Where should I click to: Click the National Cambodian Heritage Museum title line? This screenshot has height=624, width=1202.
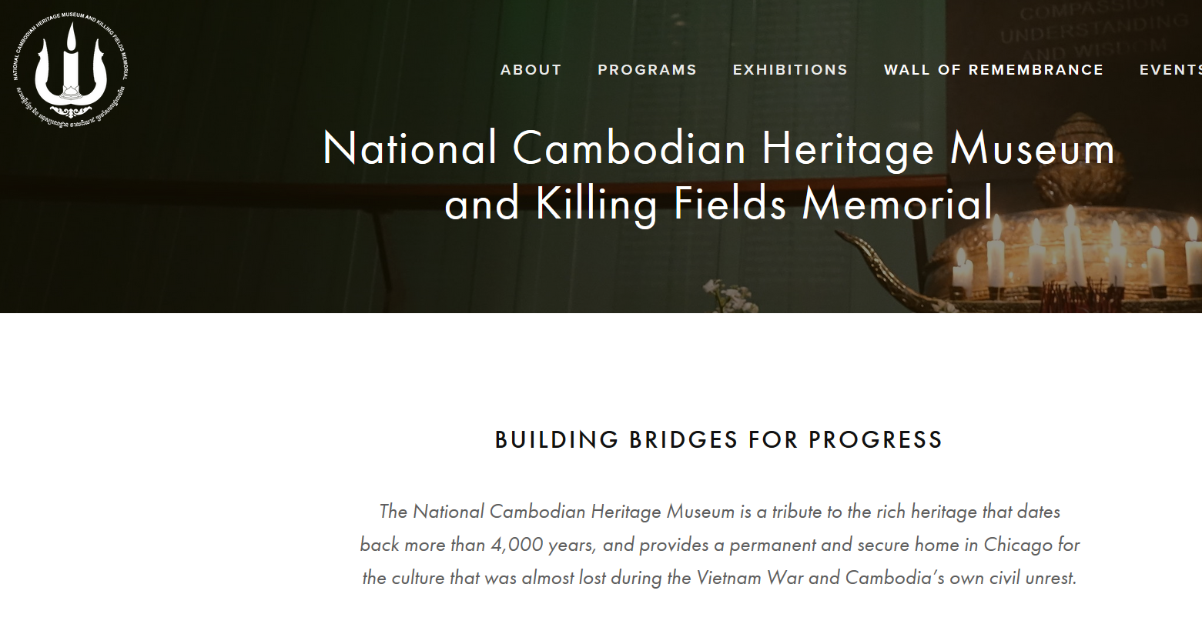coord(718,148)
